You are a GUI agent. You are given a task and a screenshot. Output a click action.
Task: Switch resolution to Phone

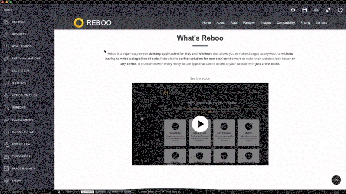click(113, 192)
